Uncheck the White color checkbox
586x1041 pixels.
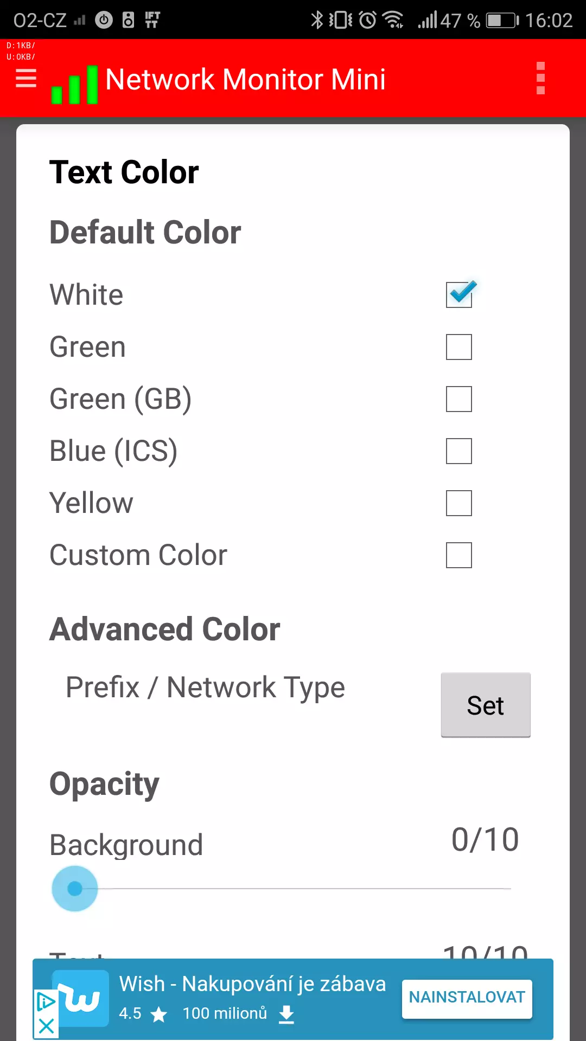point(460,294)
